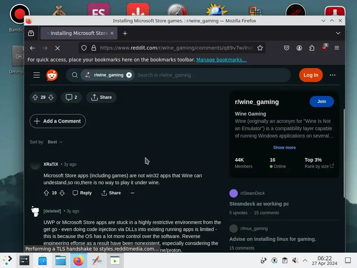Open Dolphin file manager from taskbar

click(x=61, y=260)
